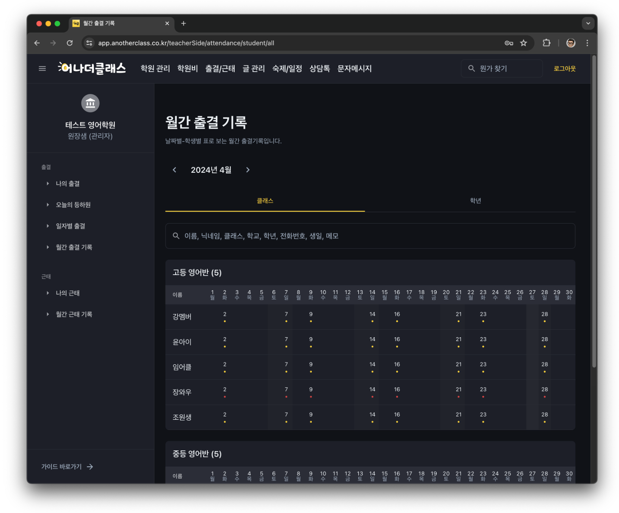619x513 pixels.
Task: Click the password key icon in address bar
Action: point(508,43)
